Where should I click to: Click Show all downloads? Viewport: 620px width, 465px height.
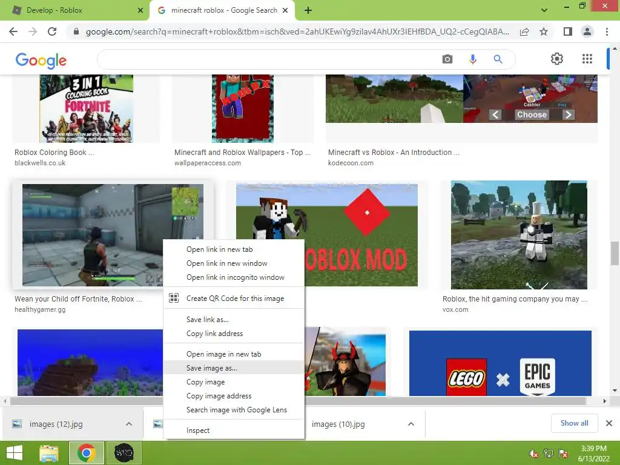[x=575, y=423]
